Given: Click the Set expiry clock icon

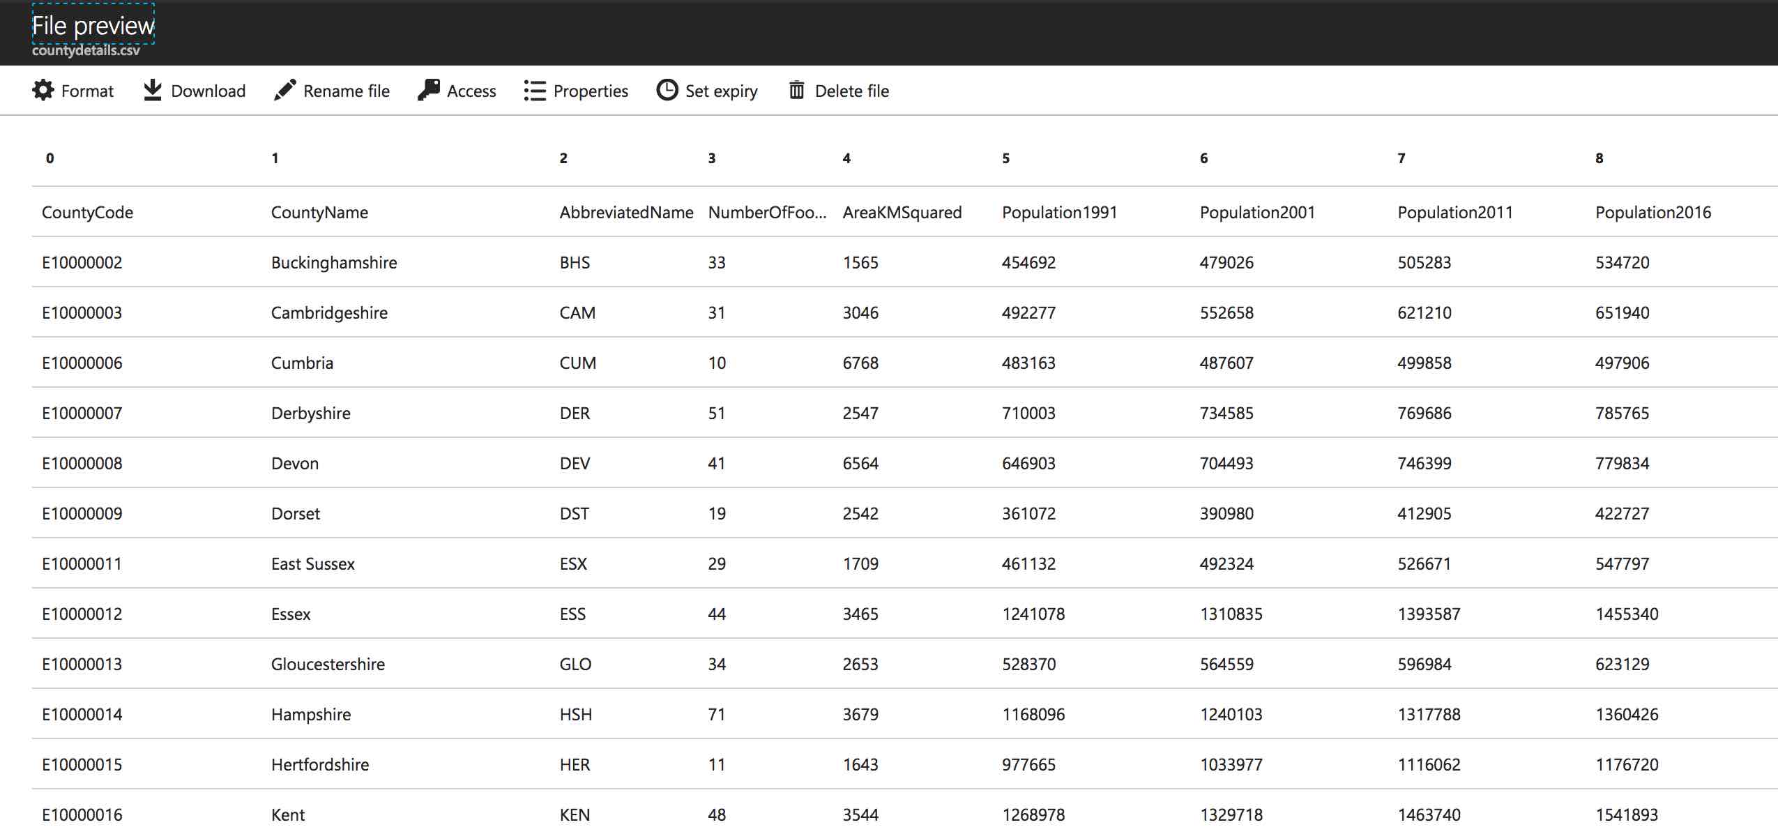Looking at the screenshot, I should [667, 91].
